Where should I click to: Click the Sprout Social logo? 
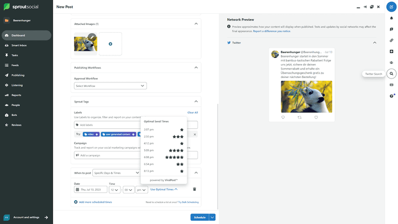(x=21, y=7)
